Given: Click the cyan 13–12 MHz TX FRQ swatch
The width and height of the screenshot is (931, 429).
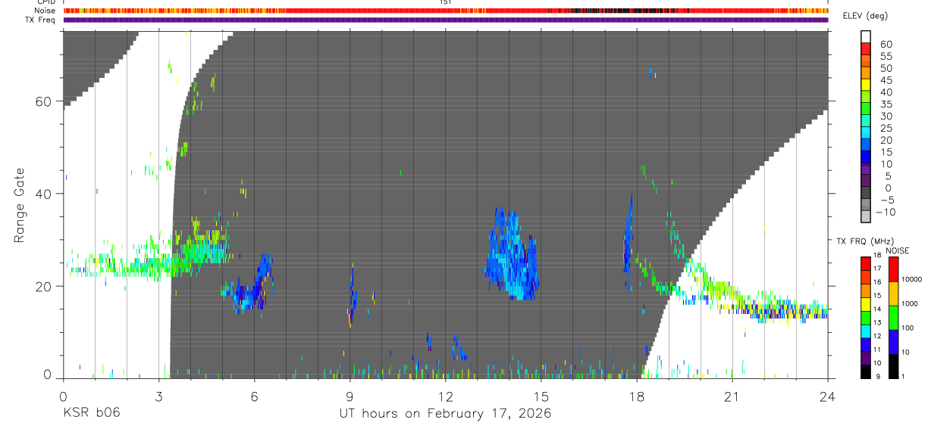Looking at the screenshot, I should click(866, 330).
